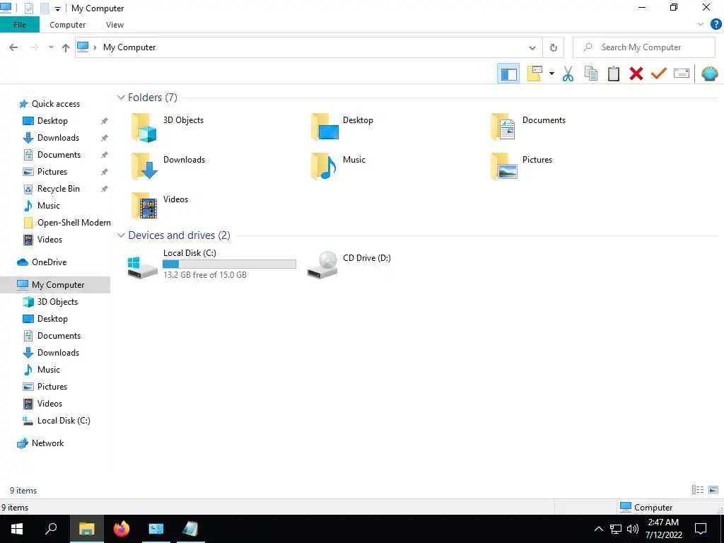Select the Music folder in Folders group
The width and height of the screenshot is (724, 543).
(339, 167)
